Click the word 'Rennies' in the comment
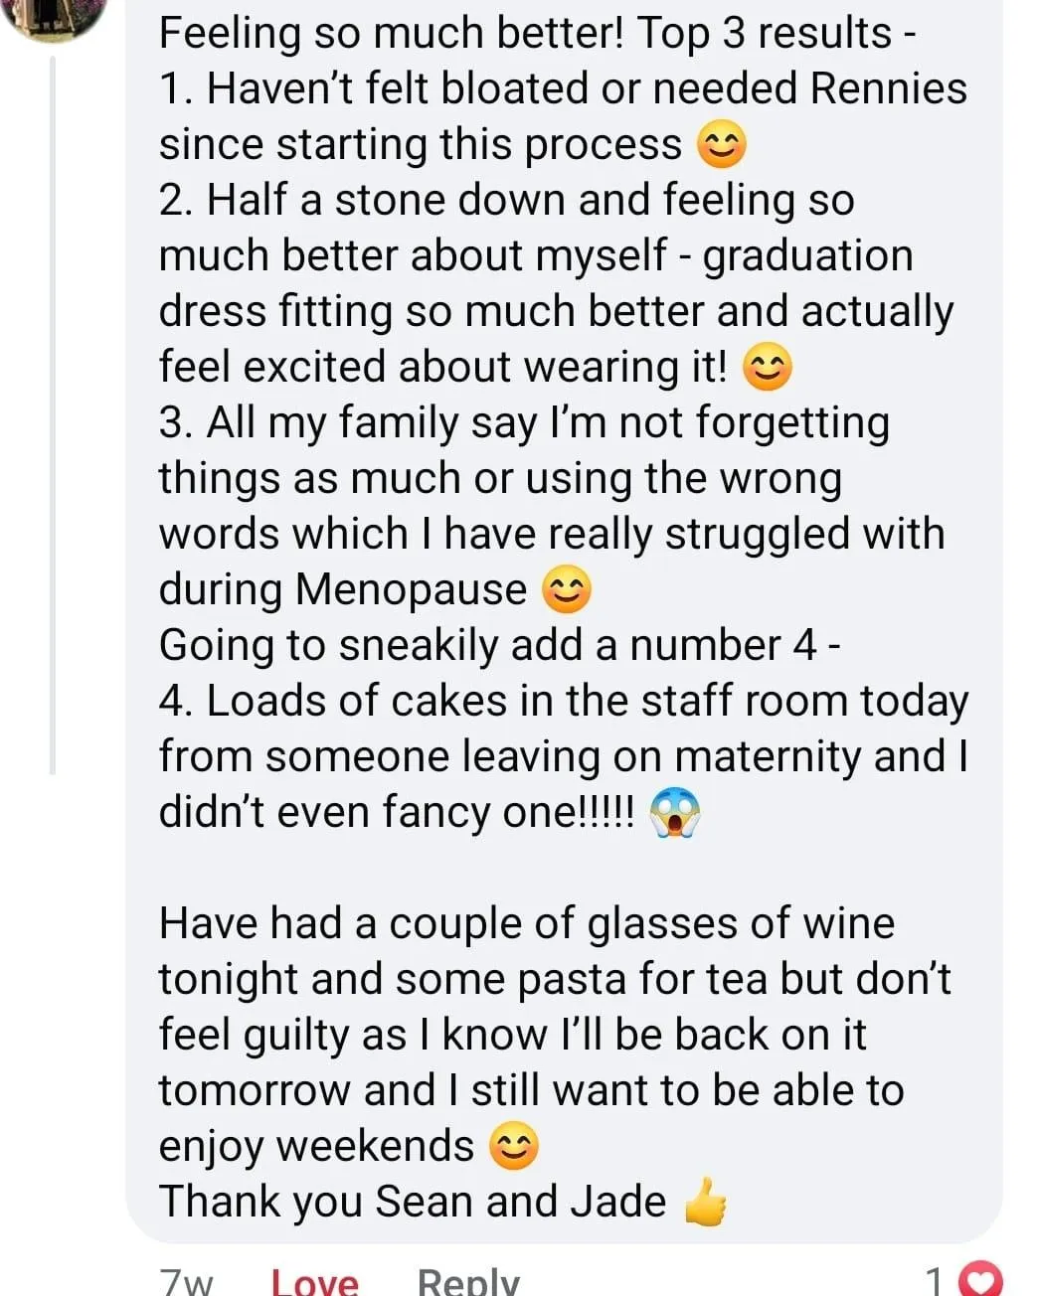1037x1296 pixels. tap(889, 88)
